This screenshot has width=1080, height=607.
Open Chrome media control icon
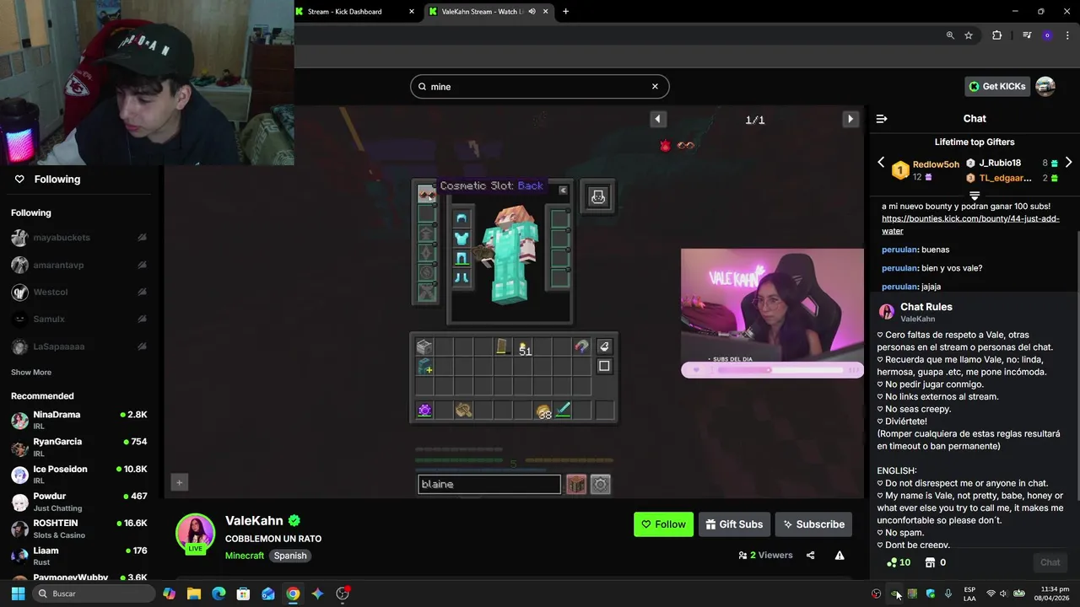coord(1027,35)
